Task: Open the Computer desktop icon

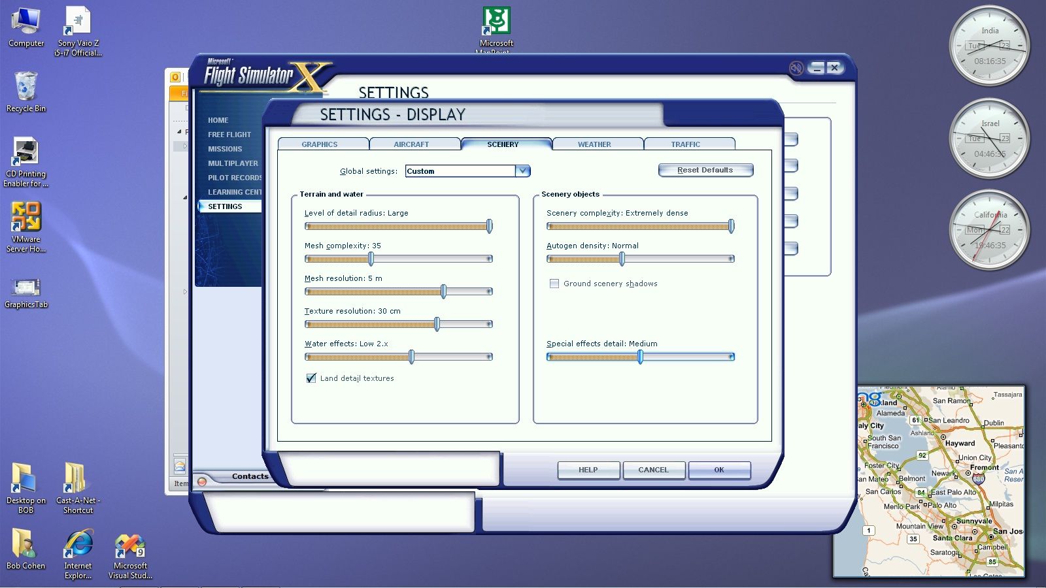Action: click(25, 27)
